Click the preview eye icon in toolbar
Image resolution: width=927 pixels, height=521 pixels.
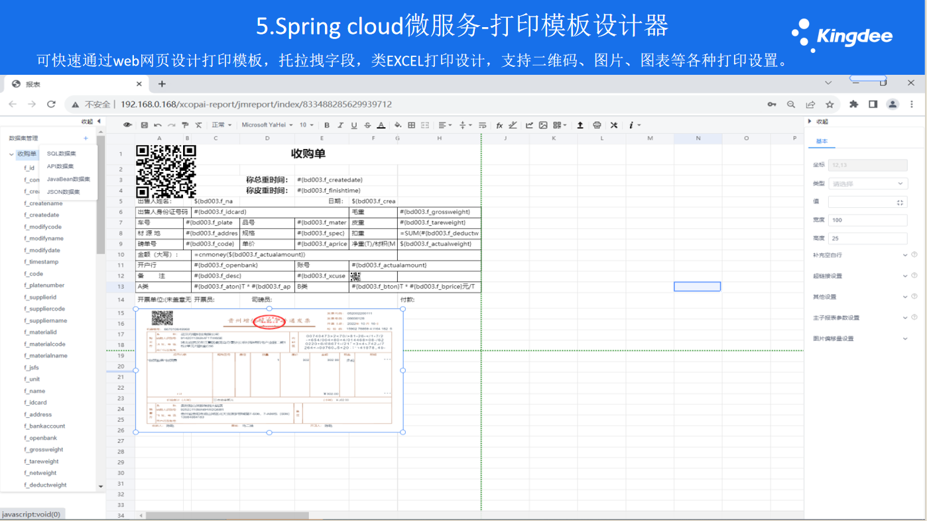coord(127,125)
